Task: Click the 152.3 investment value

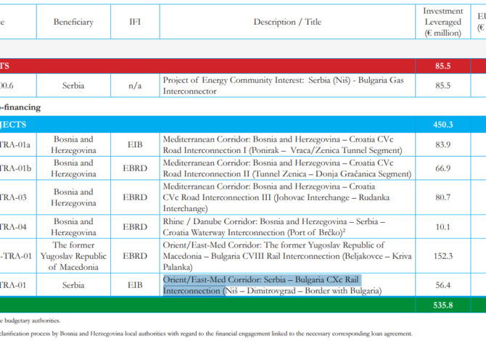Action: (443, 256)
